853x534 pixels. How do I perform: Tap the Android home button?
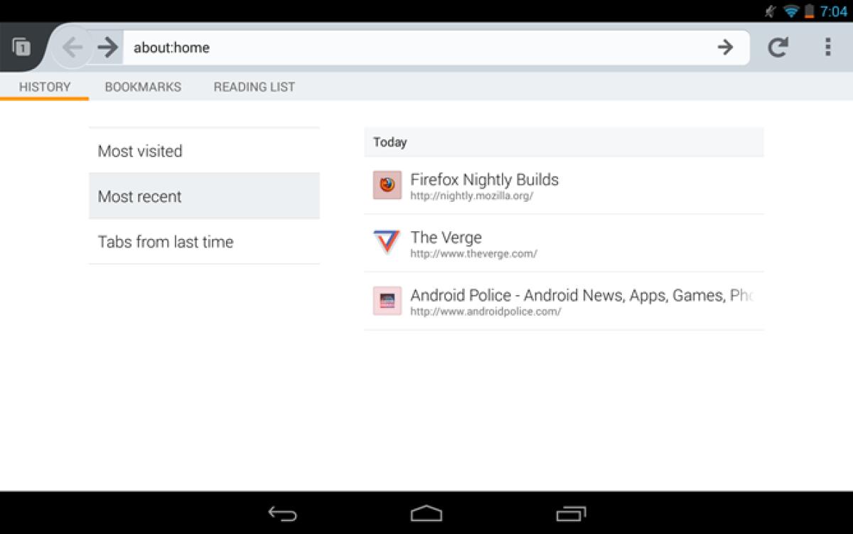coord(426,512)
